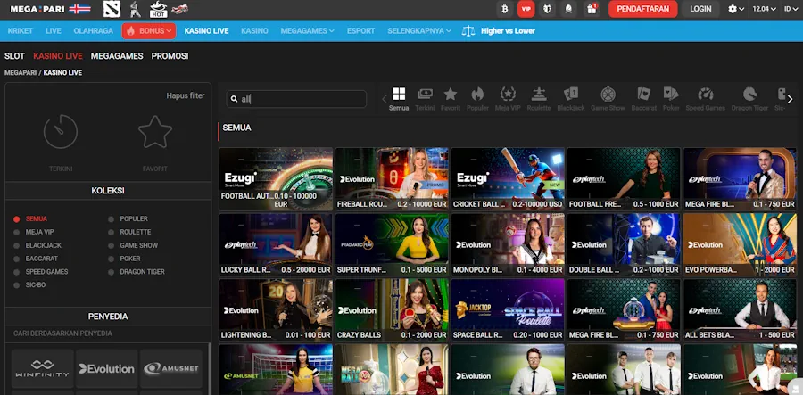Select the Meja VIP collection radio button

[16, 232]
